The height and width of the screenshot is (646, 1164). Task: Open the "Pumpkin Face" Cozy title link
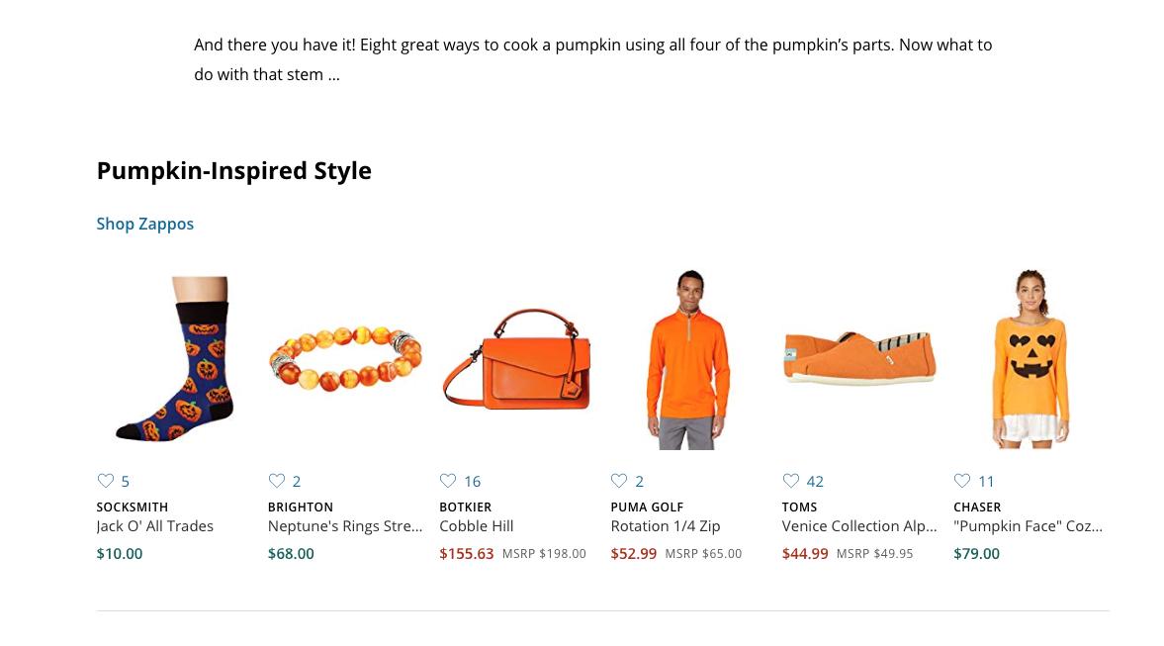pyautogui.click(x=1029, y=526)
